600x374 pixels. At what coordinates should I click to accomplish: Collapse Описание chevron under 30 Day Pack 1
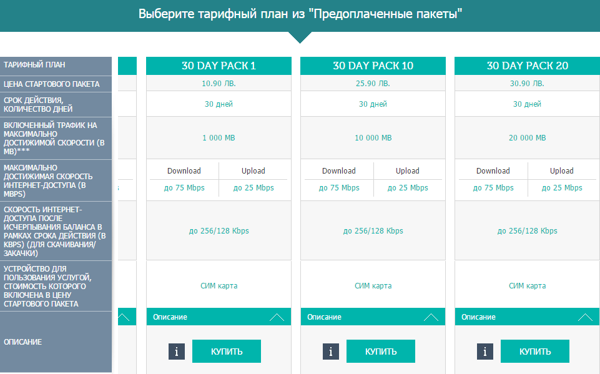click(277, 317)
